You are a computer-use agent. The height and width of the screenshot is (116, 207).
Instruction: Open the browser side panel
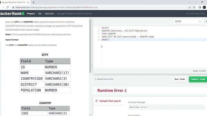pos(200,7)
